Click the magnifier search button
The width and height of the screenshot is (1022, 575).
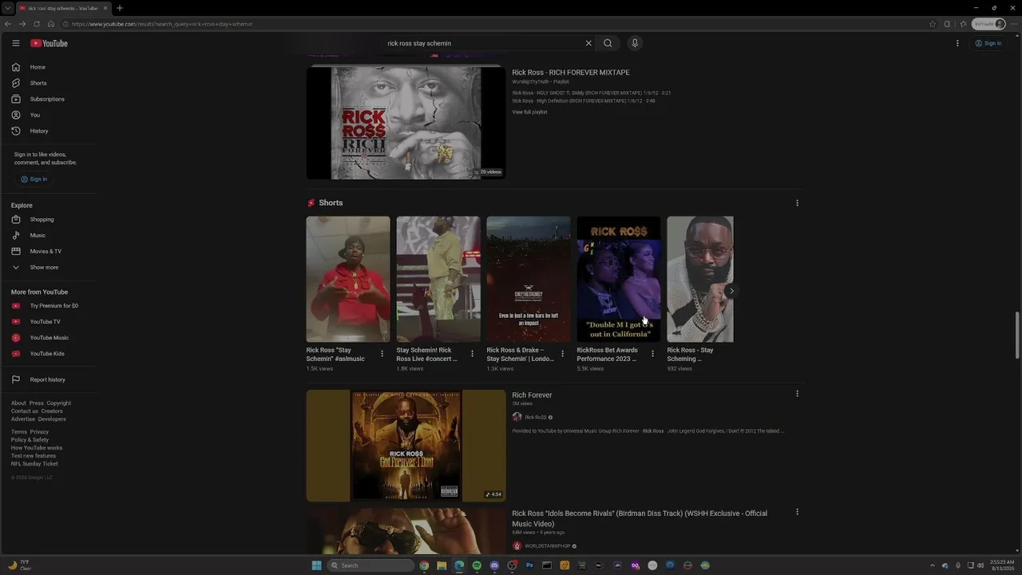pos(608,43)
